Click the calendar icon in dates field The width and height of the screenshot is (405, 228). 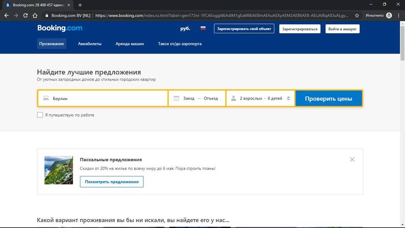177,98
